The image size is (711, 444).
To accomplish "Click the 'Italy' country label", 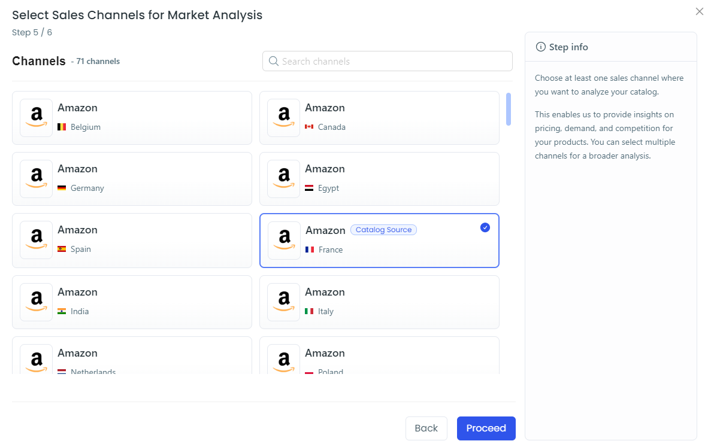I will 326,311.
